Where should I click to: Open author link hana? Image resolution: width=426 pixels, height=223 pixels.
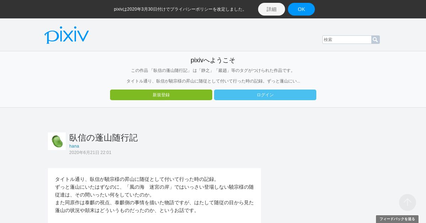pyautogui.click(x=74, y=146)
